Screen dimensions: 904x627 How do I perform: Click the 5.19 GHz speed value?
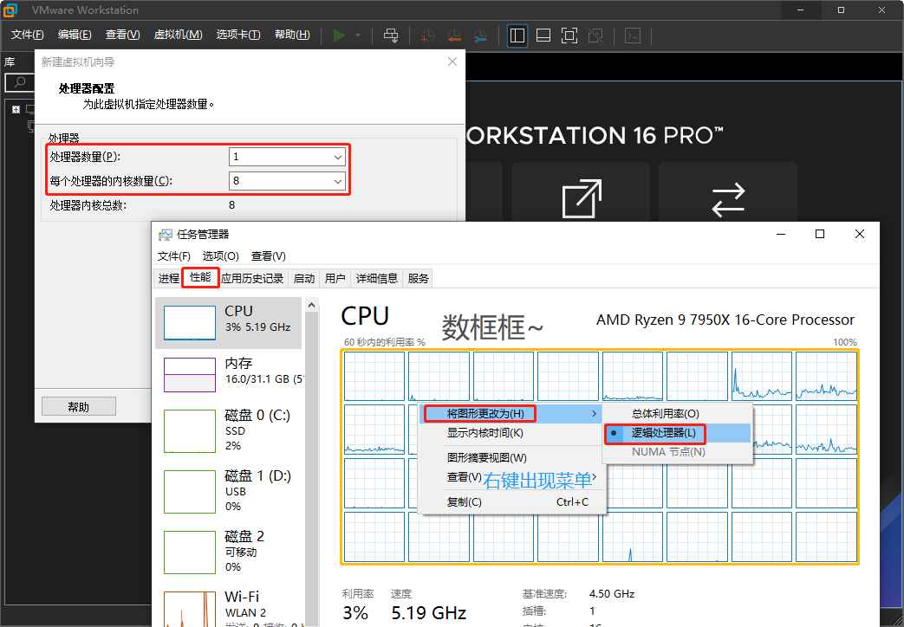428,613
